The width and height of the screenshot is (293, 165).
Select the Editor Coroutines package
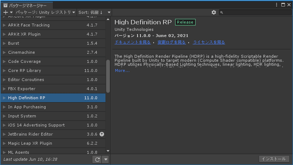point(53,80)
